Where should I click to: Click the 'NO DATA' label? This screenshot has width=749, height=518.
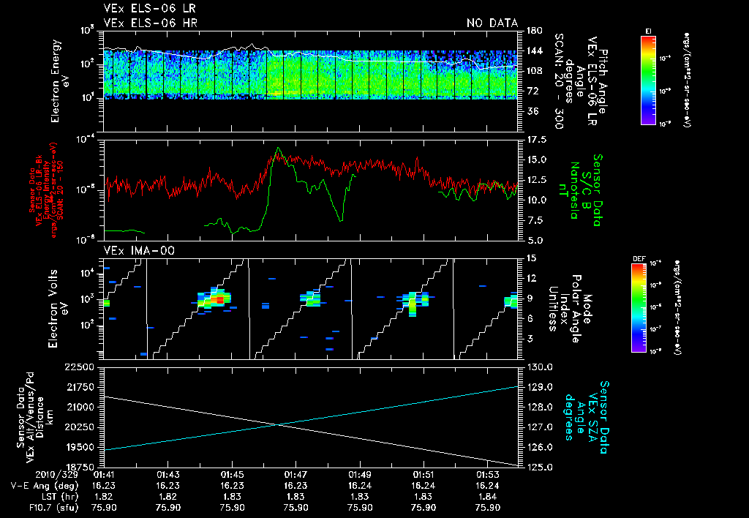492,23
